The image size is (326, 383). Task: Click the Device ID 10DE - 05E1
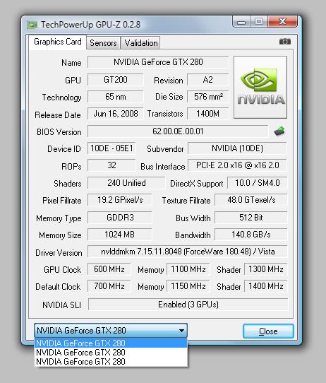coord(111,148)
